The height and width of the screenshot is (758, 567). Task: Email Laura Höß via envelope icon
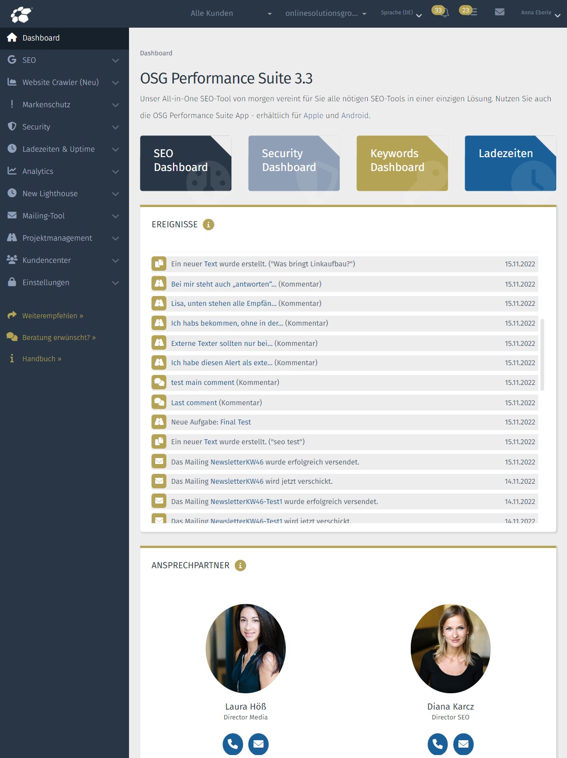tap(258, 744)
